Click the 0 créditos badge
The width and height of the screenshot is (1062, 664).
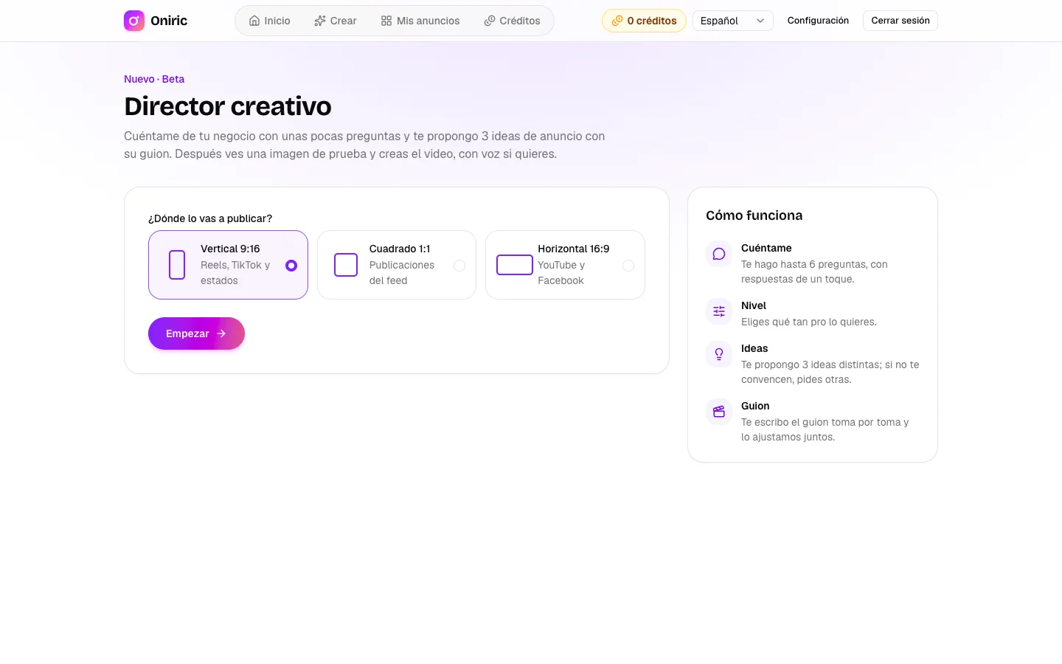coord(644,21)
